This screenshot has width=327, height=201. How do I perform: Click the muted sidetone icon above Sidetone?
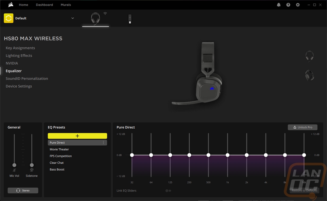coord(32,170)
